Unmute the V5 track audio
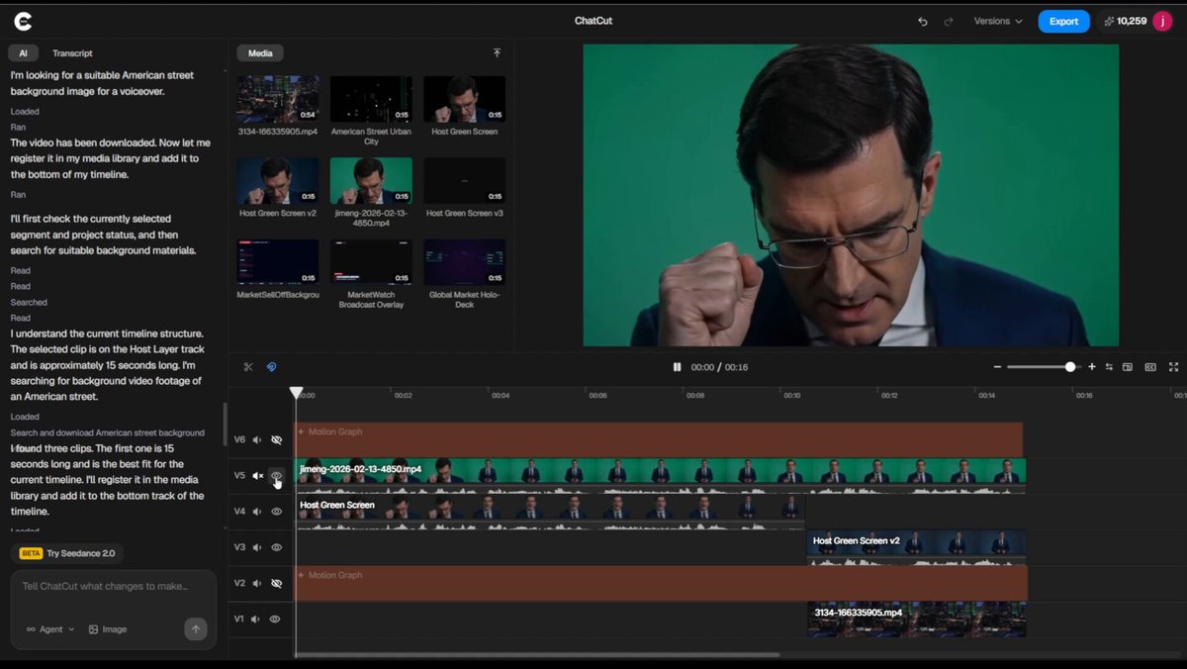 (257, 476)
